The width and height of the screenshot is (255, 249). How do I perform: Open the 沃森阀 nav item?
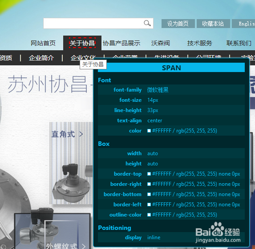[161, 43]
